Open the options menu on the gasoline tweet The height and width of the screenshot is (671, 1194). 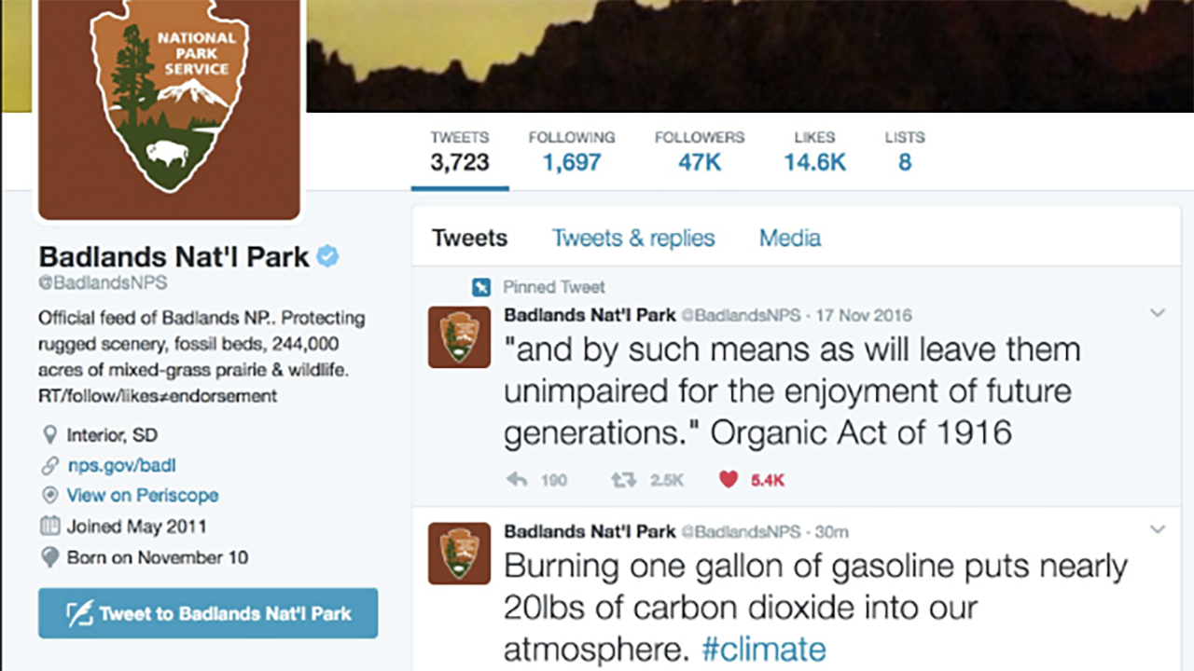point(1158,529)
